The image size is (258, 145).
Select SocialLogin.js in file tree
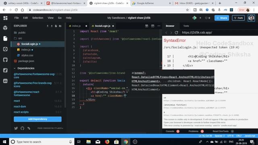pos(37,44)
